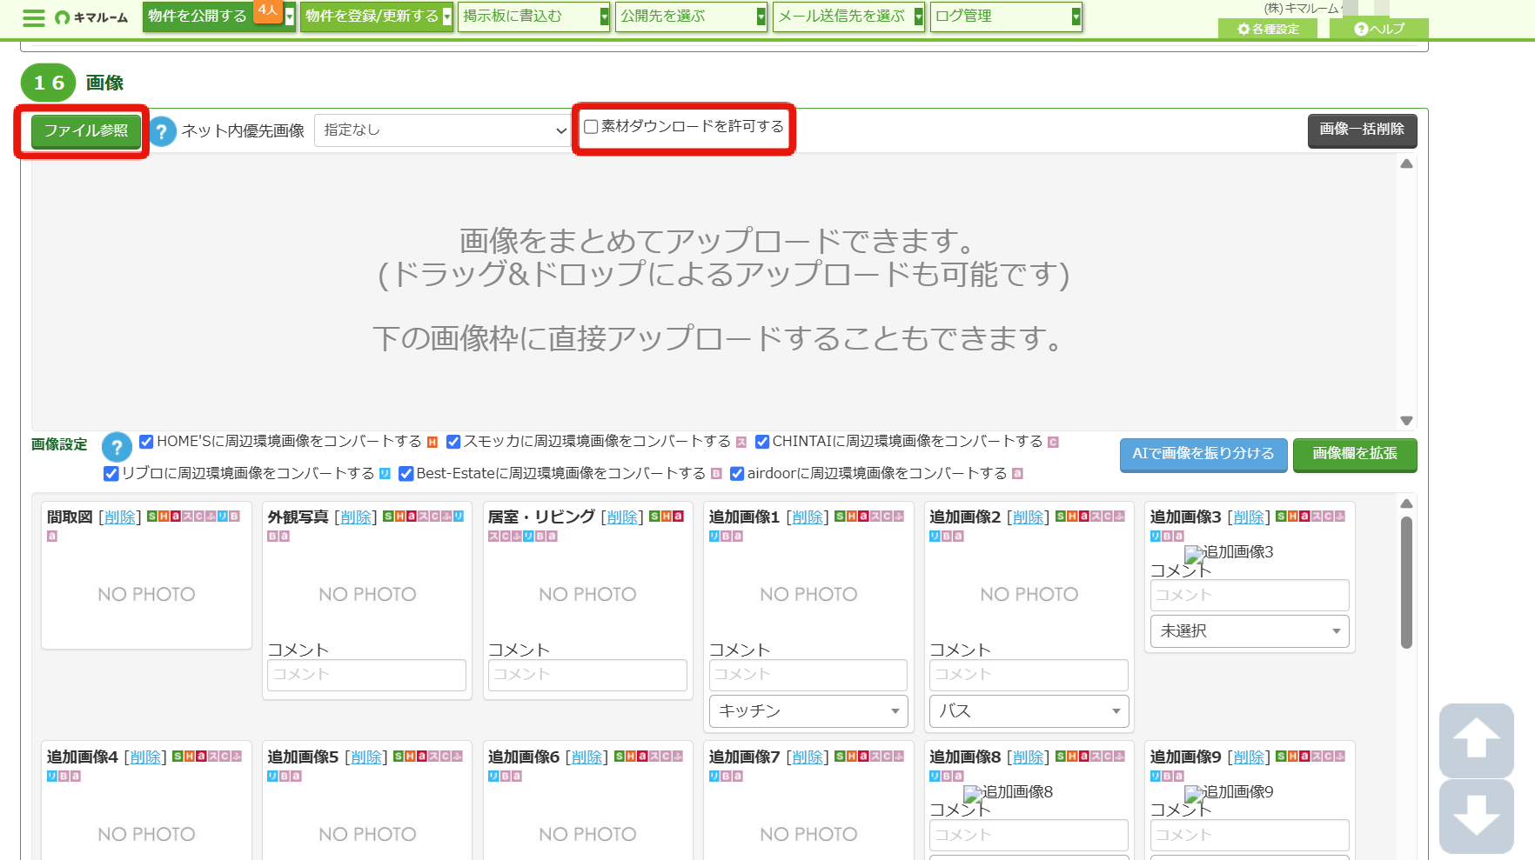Click the 4人 orange badge

coord(267,11)
